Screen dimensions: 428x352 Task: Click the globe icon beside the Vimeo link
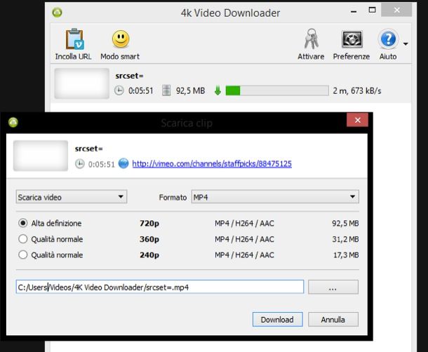coord(123,163)
